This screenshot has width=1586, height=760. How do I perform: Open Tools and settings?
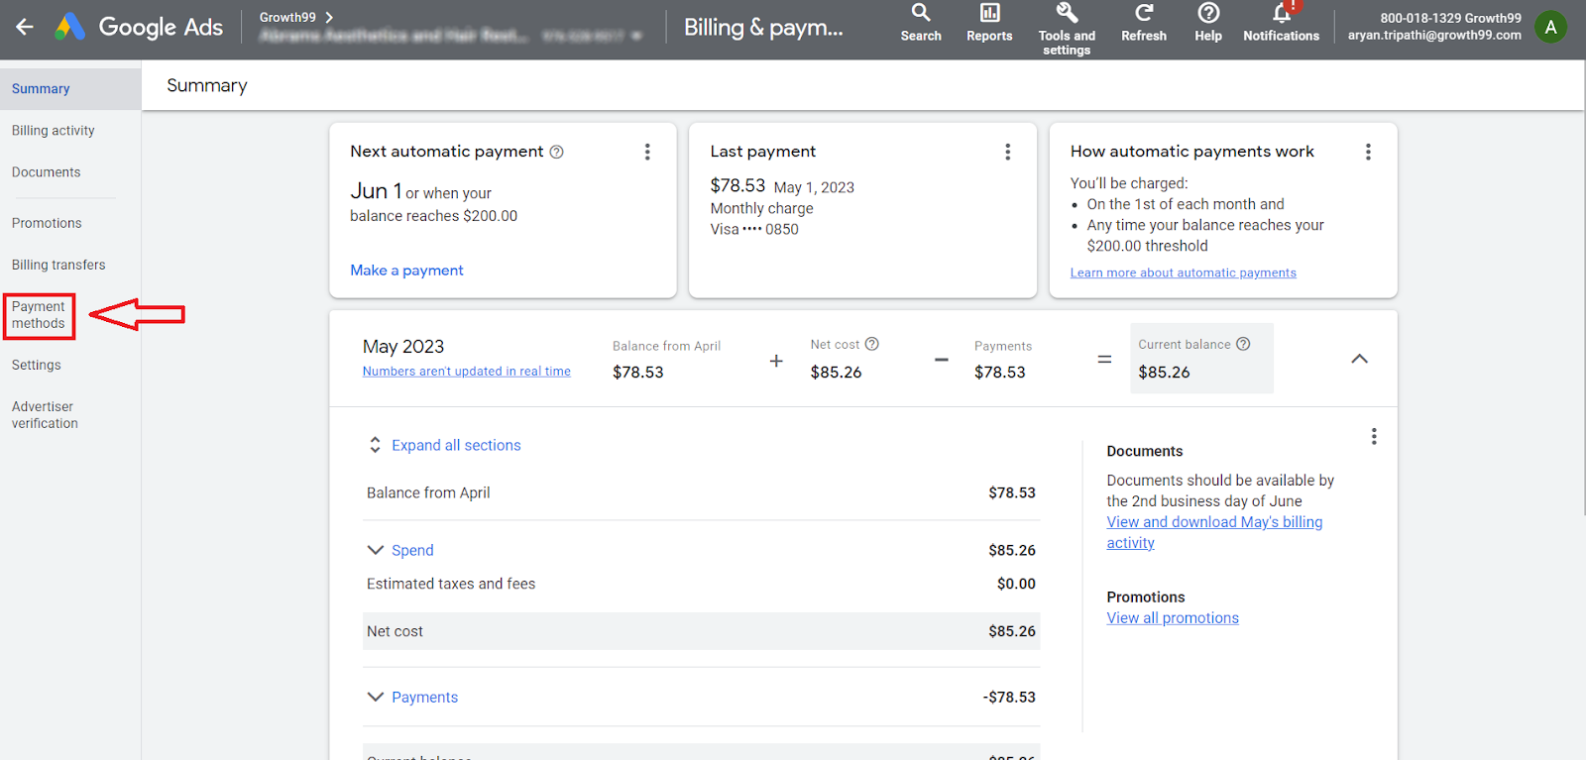1067,29
